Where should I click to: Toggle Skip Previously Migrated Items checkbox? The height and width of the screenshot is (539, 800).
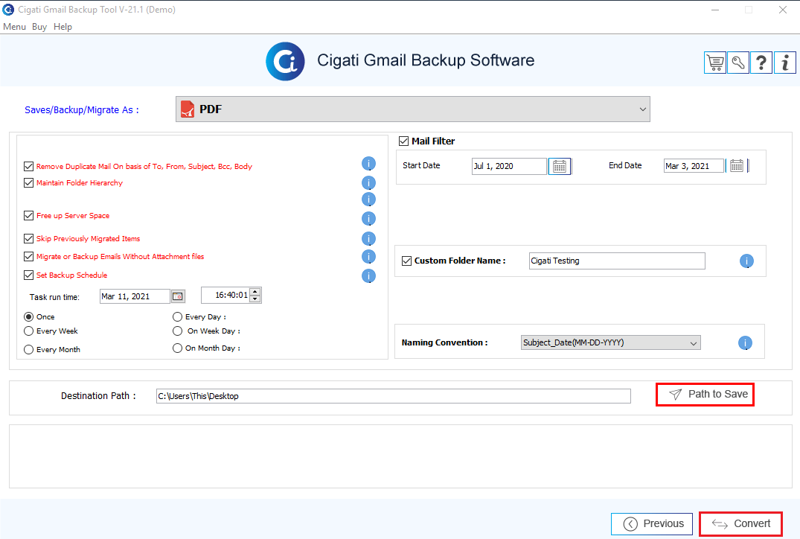point(28,238)
